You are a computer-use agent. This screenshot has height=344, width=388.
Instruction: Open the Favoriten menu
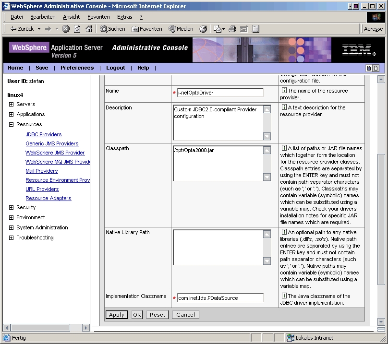98,17
